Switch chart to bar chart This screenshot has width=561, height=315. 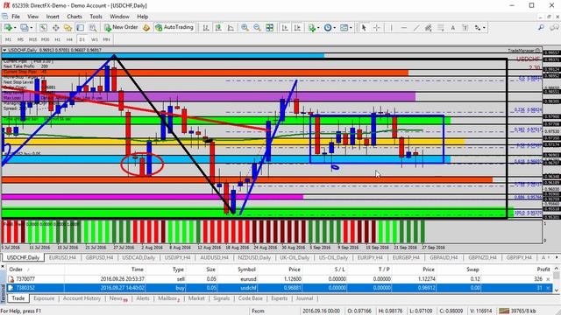click(206, 27)
